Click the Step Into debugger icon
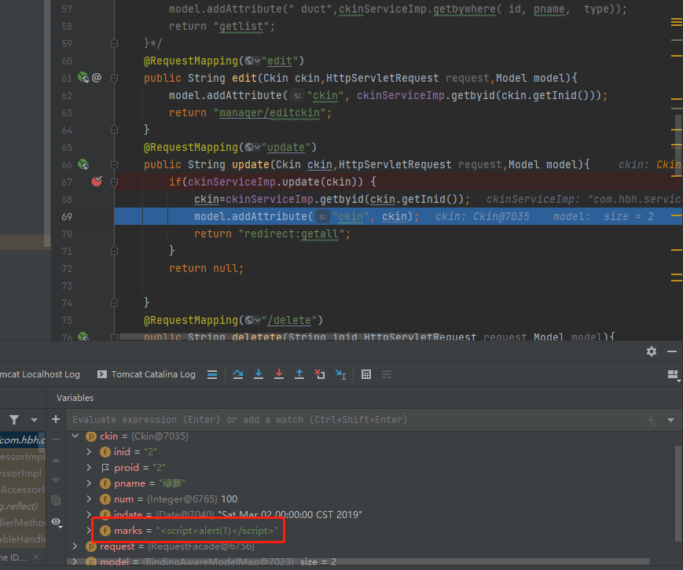683x570 pixels. coord(259,374)
